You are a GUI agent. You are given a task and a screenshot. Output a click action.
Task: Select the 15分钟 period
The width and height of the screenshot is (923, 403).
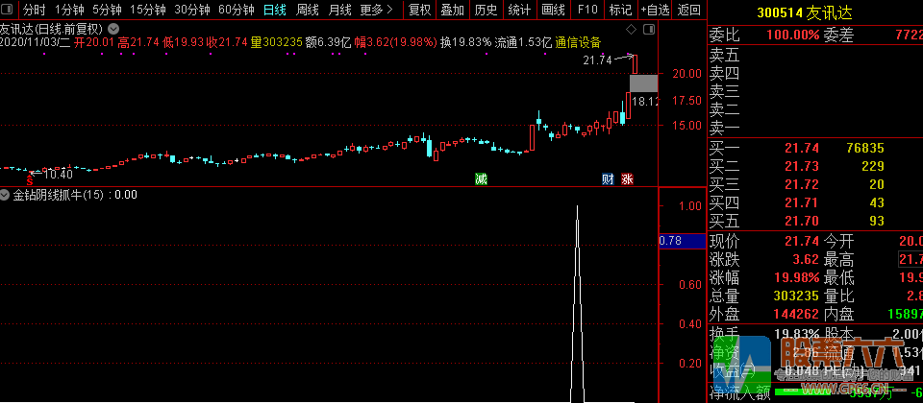click(x=148, y=10)
